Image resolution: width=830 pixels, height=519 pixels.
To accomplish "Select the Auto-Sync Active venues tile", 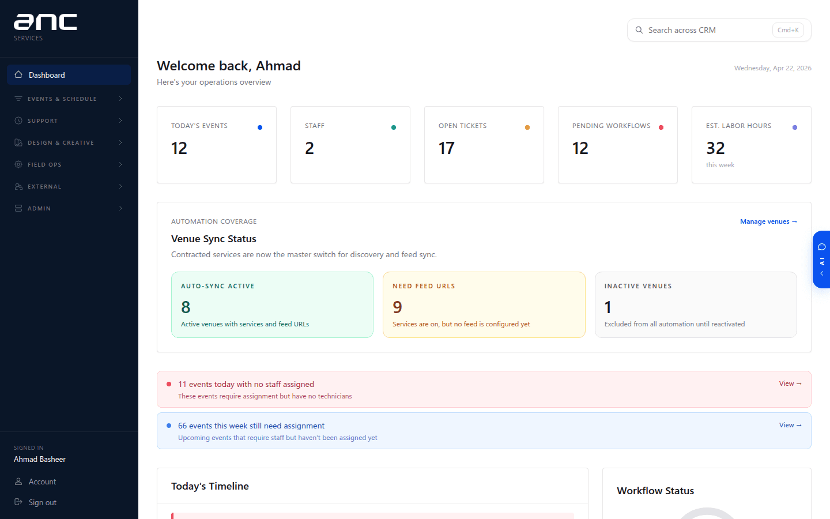I will (x=272, y=304).
